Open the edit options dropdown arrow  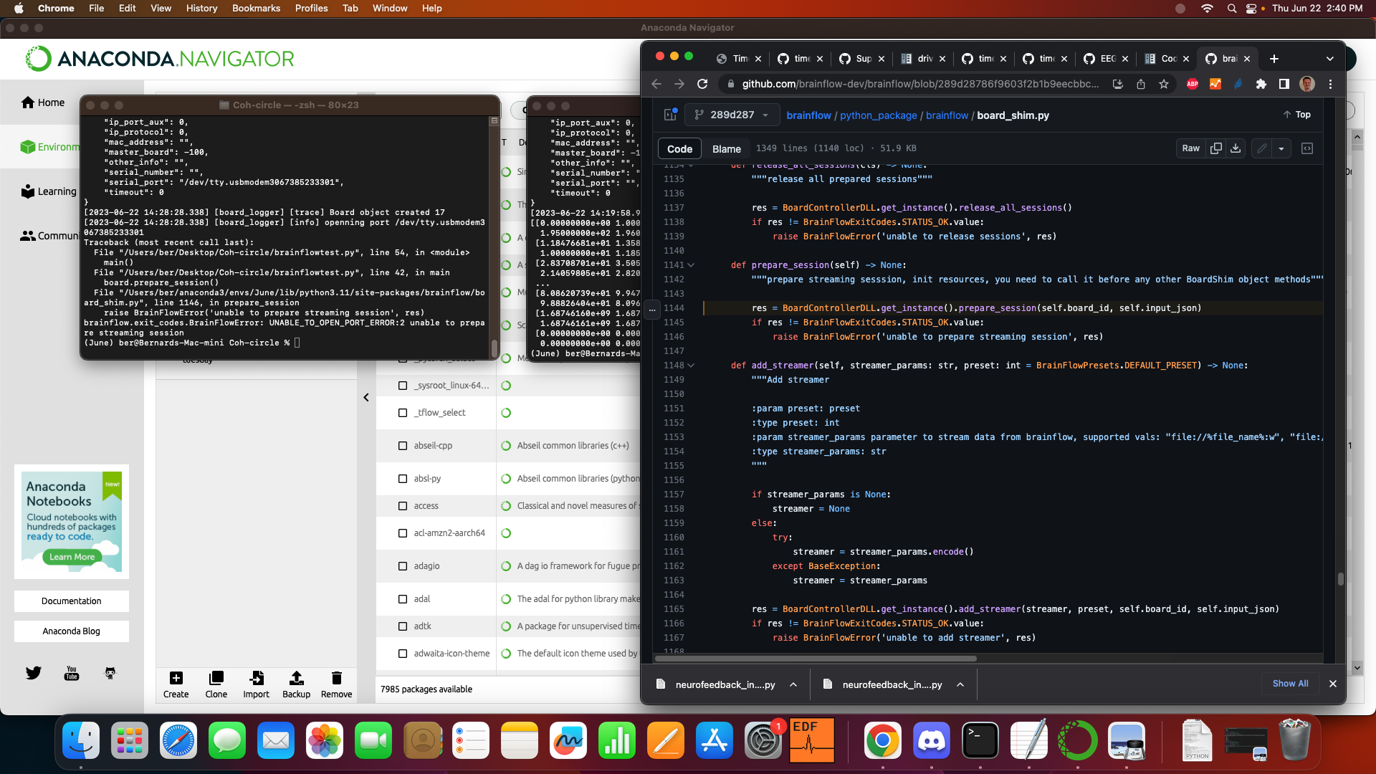[1283, 148]
